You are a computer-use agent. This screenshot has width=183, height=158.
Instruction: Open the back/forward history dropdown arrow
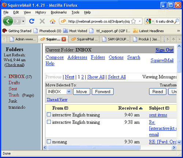tap(23, 21)
